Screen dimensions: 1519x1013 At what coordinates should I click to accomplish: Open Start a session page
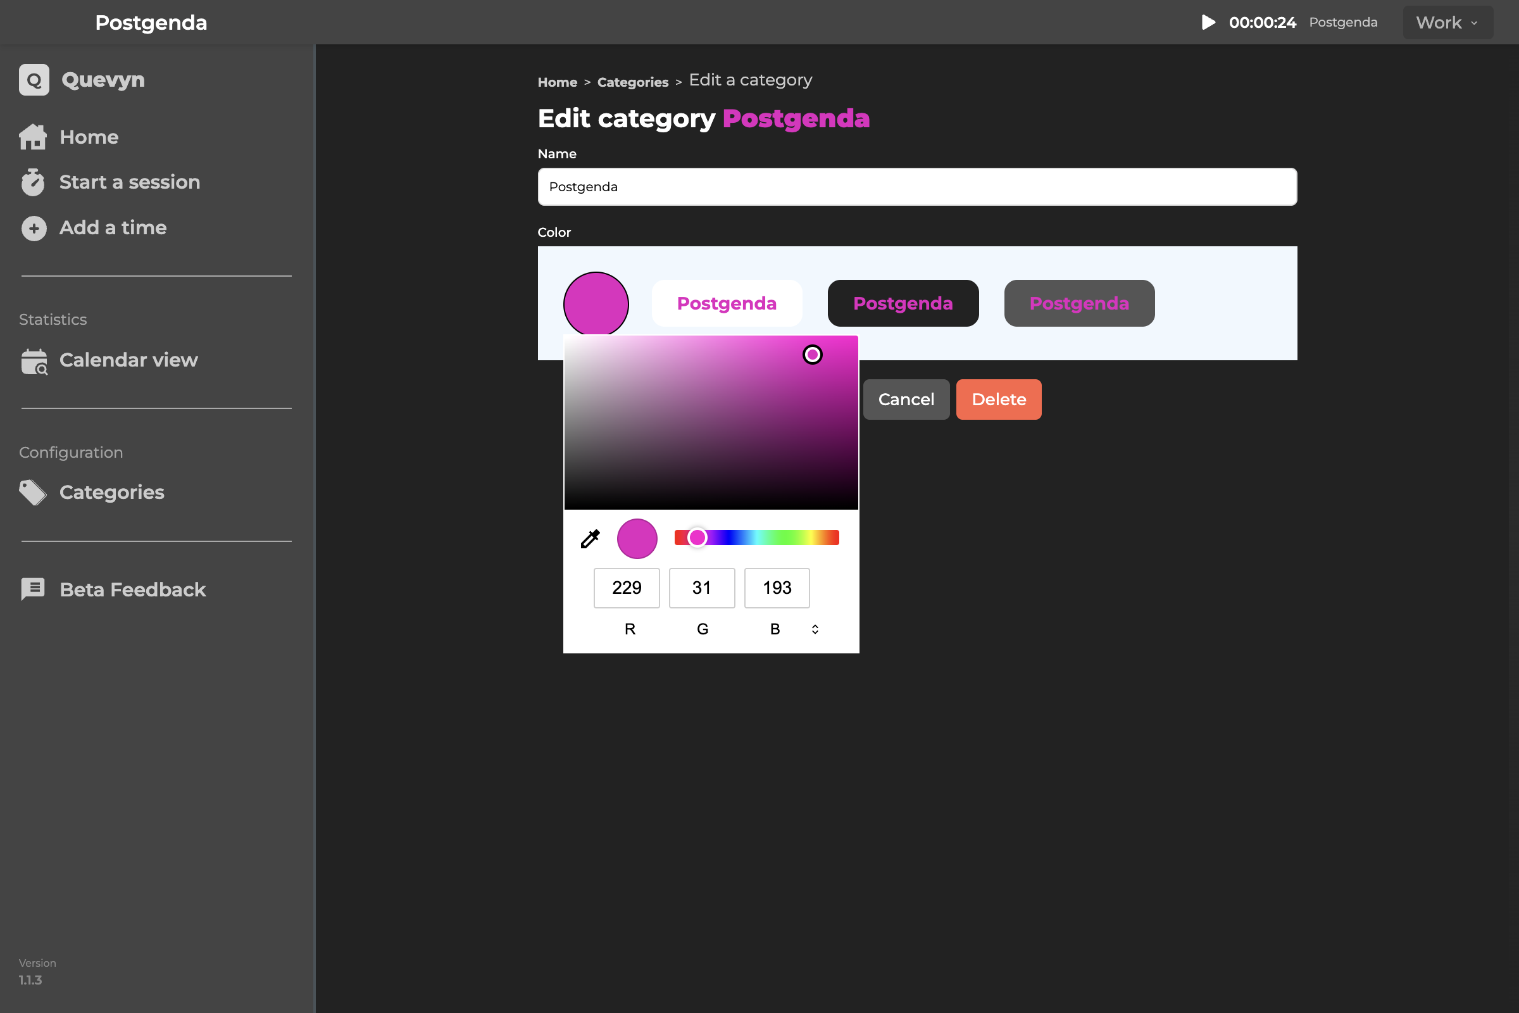(x=130, y=182)
